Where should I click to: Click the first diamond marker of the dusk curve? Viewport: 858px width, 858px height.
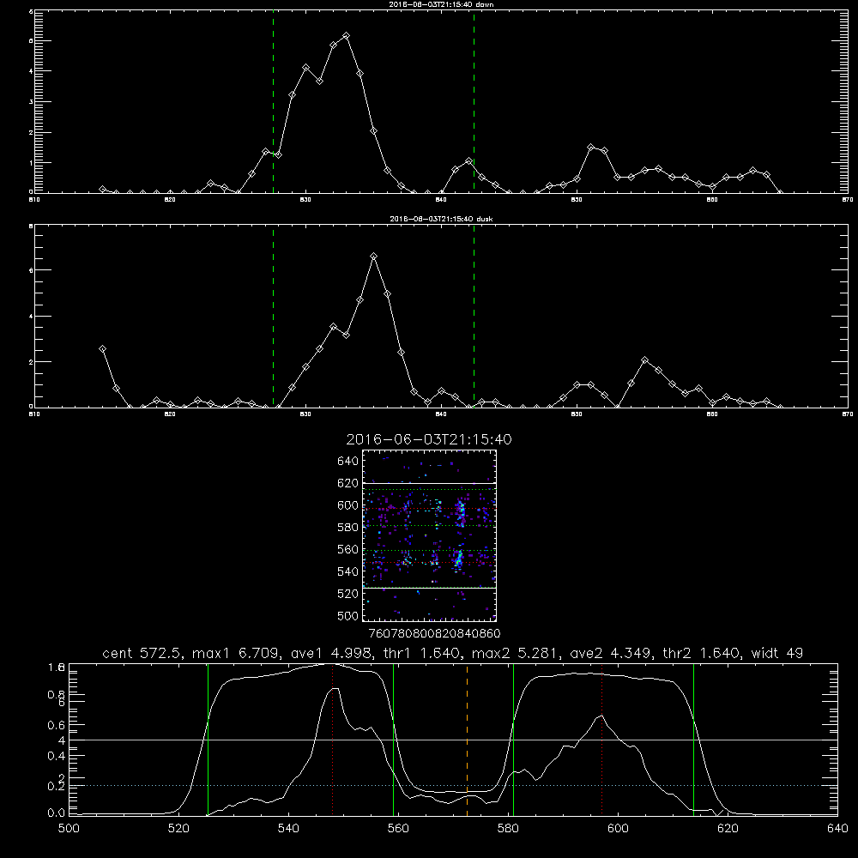point(102,348)
